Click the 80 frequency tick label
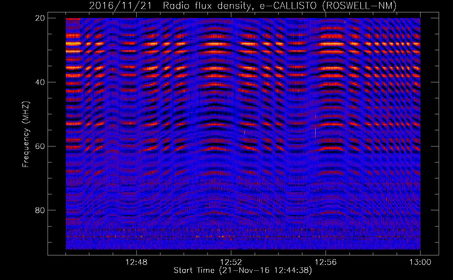The image size is (453, 280). click(40, 210)
